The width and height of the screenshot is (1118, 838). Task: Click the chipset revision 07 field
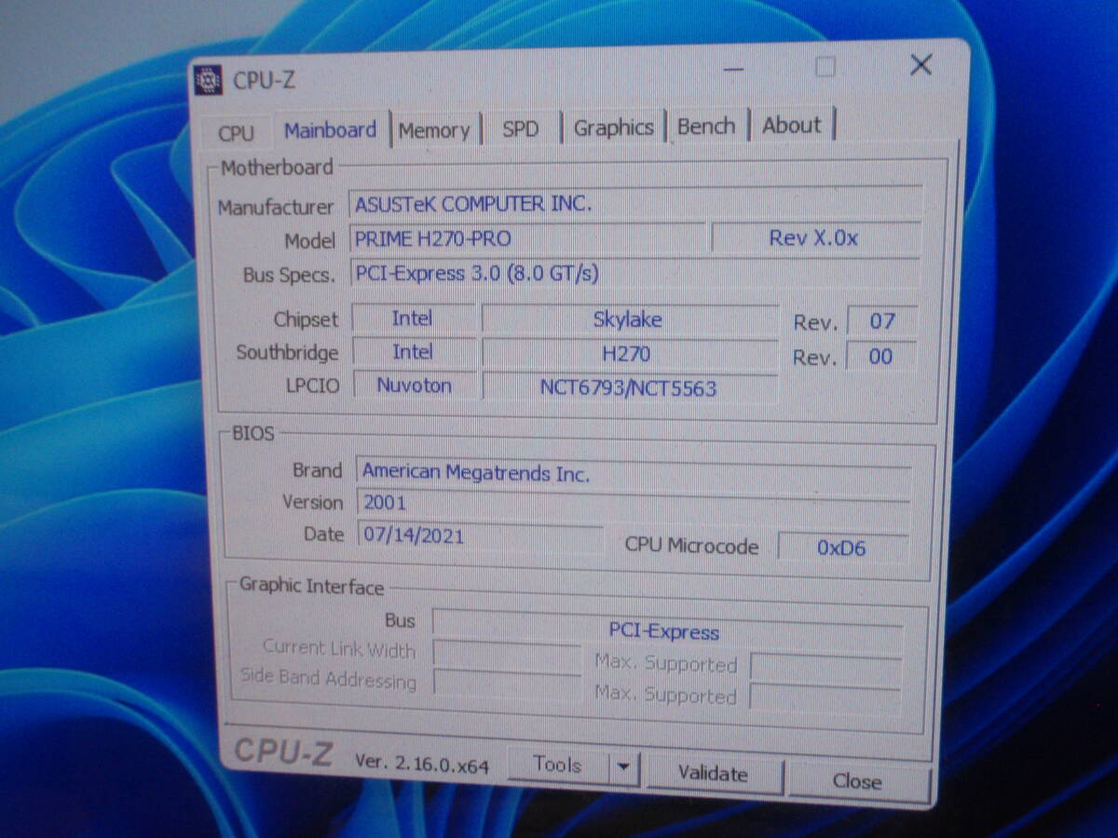click(x=881, y=322)
